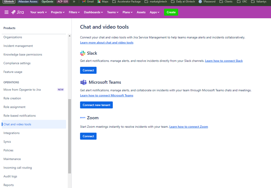Image resolution: width=271 pixels, height=188 pixels.
Task: Open the Projects dropdown menu
Action: [x=57, y=12]
